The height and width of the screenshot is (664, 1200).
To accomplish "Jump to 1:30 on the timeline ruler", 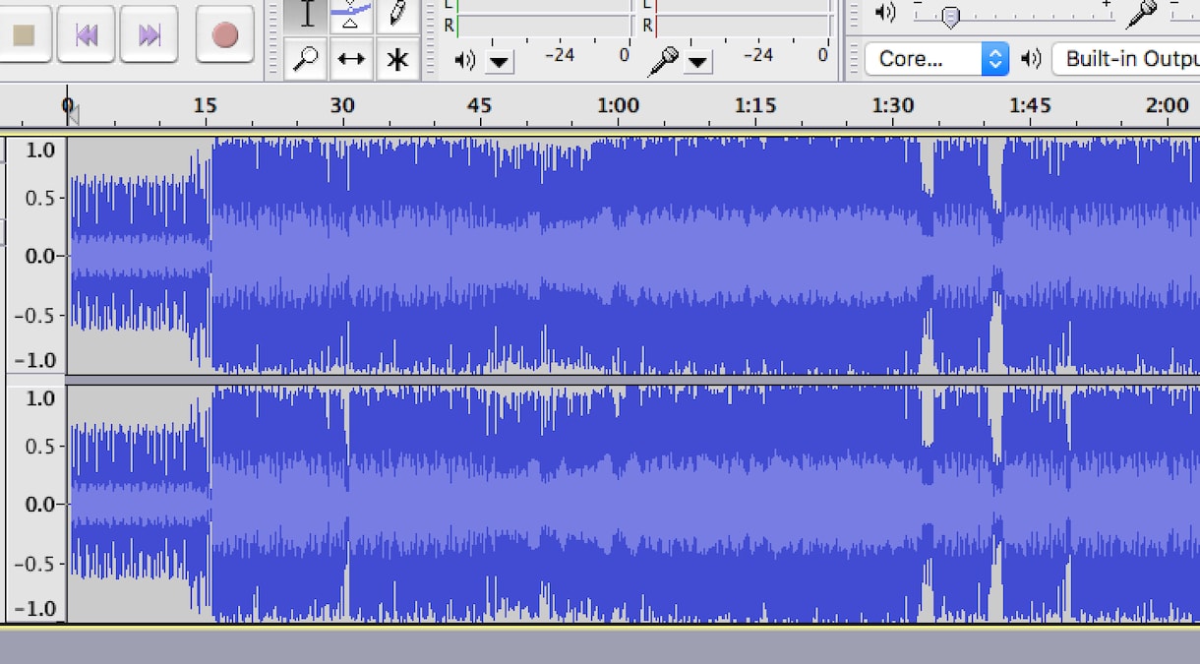I will coord(893,105).
